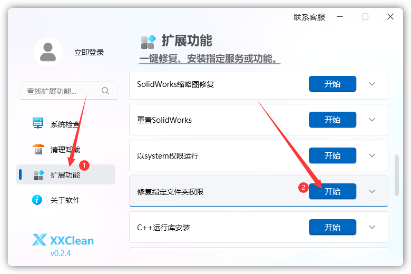The height and width of the screenshot is (274, 411).
Task: Click the 关于软件 info icon
Action: [38, 200]
